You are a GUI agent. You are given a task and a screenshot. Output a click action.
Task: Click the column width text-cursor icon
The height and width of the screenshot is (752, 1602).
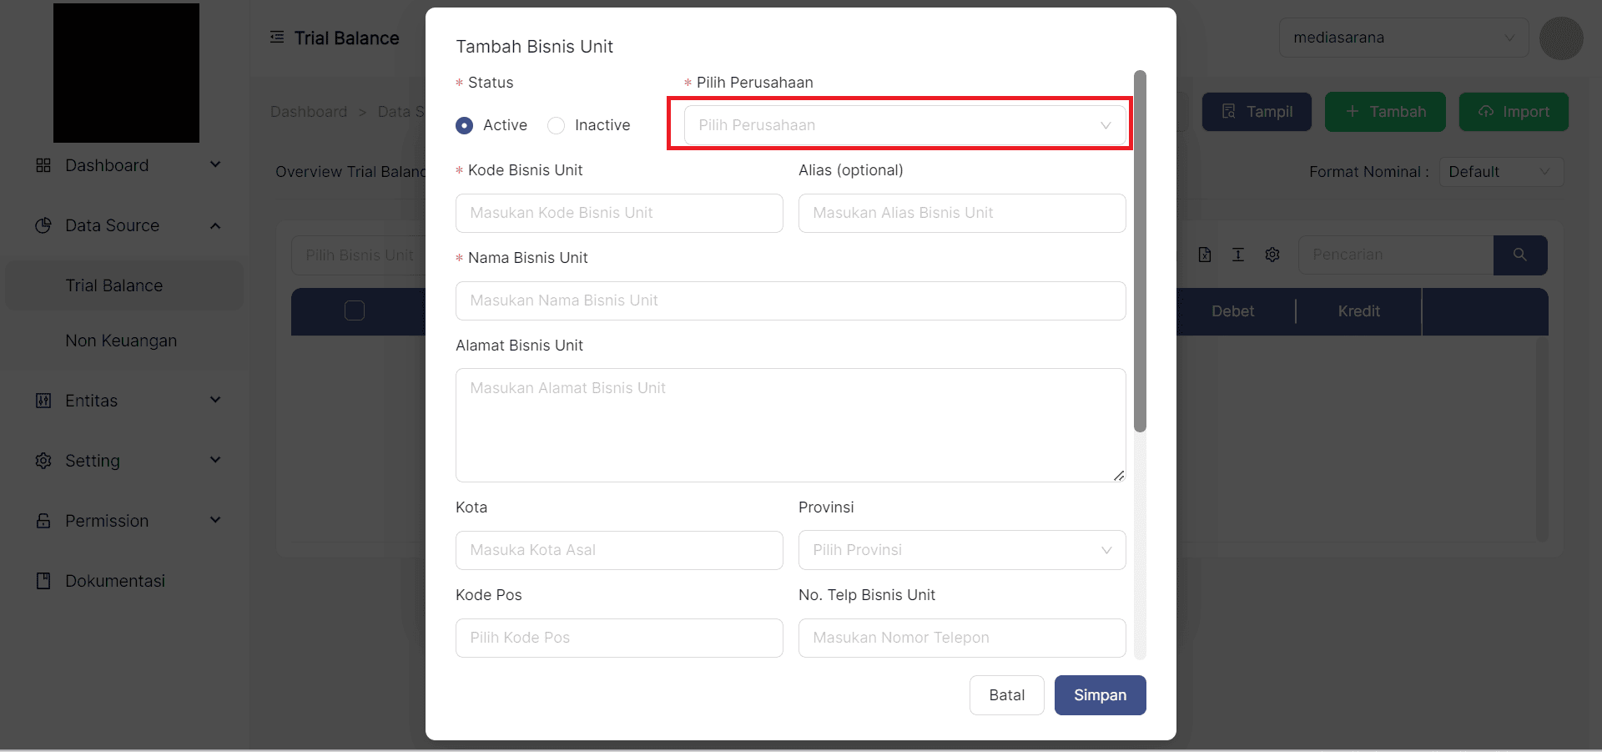pyautogui.click(x=1238, y=255)
